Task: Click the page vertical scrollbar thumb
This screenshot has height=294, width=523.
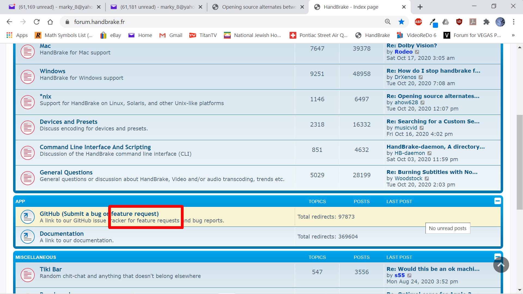Action: (519, 162)
